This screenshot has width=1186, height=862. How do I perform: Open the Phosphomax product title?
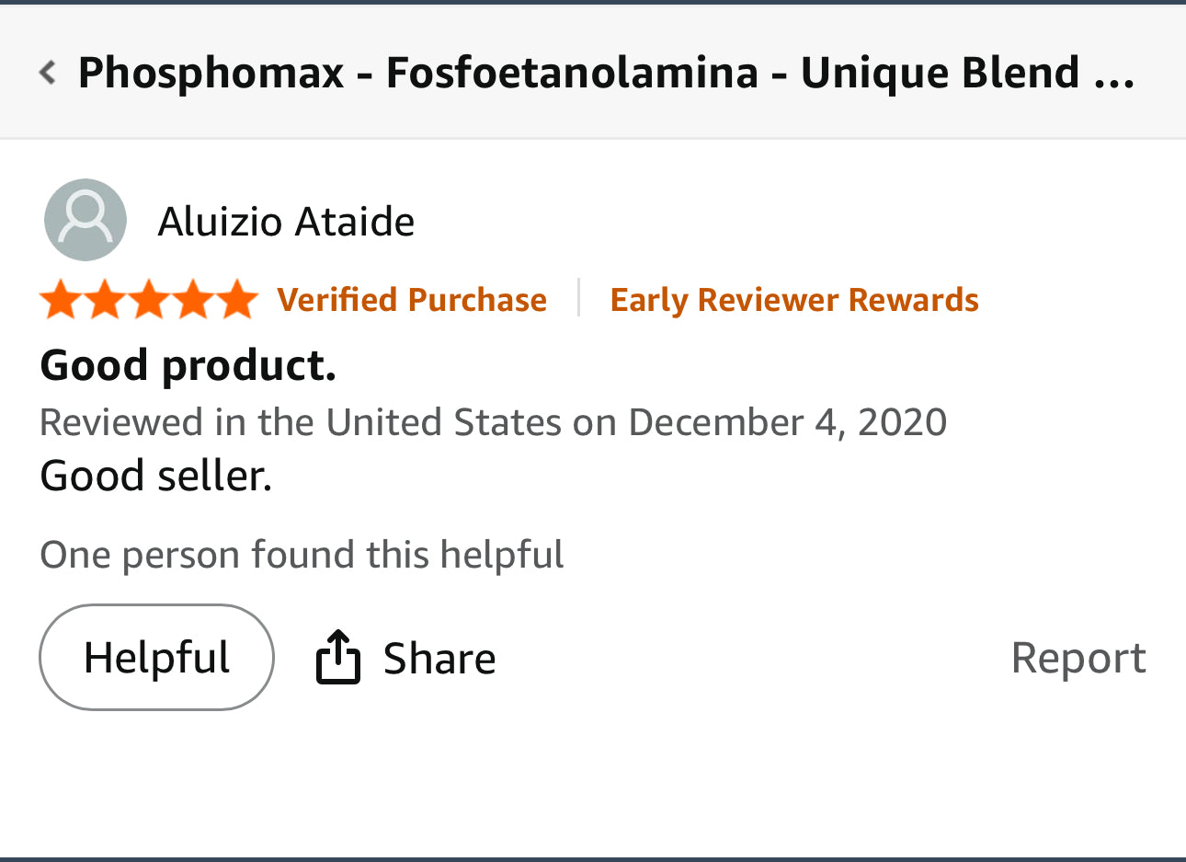[x=577, y=73]
